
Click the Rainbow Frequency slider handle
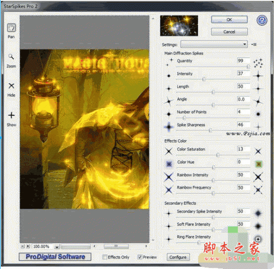click(x=213, y=193)
